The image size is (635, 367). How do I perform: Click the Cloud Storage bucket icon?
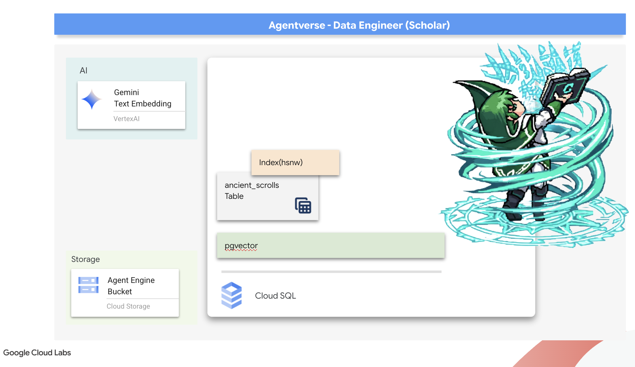[88, 285]
